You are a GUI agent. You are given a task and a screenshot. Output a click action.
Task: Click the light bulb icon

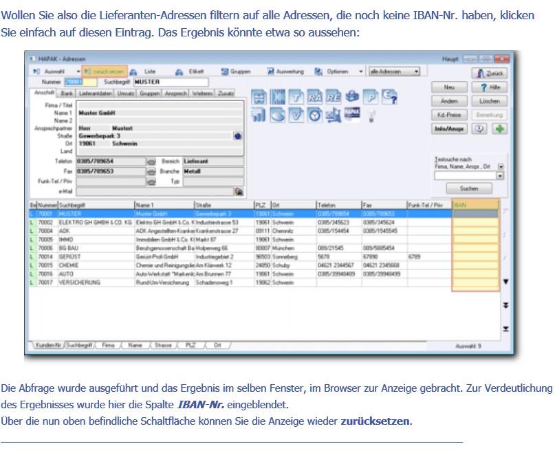click(371, 116)
